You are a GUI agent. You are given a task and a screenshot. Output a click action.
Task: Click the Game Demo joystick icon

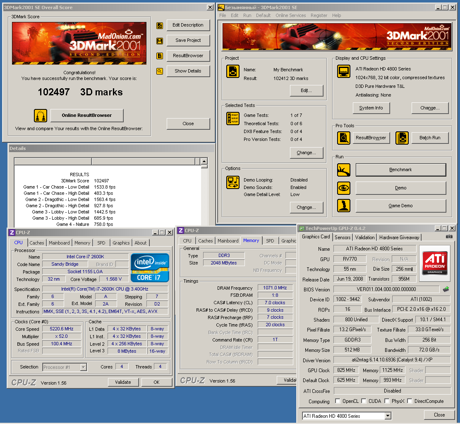[343, 206]
